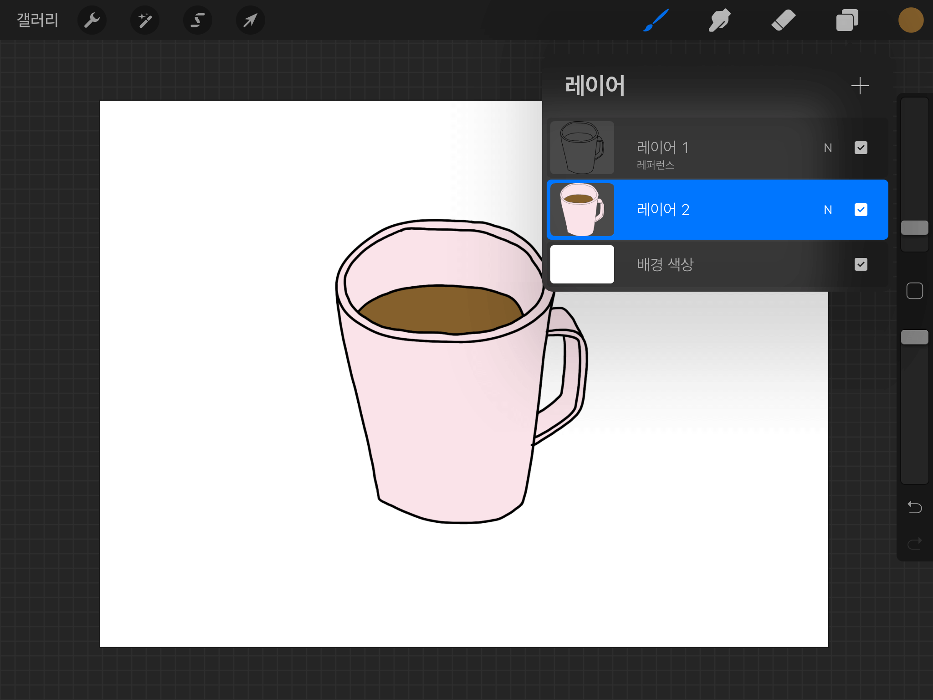933x700 pixels.
Task: Open blend mode N on 레이어 1
Action: (x=828, y=148)
